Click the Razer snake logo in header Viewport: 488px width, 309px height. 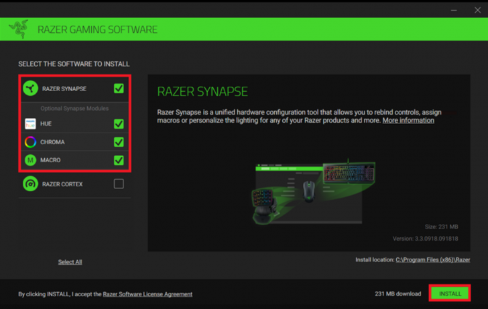click(19, 29)
